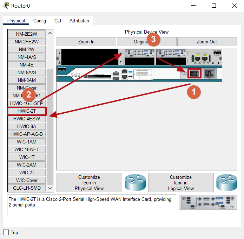Click second installed HWIC-2T card in router
244x239 pixels.
coord(171,53)
